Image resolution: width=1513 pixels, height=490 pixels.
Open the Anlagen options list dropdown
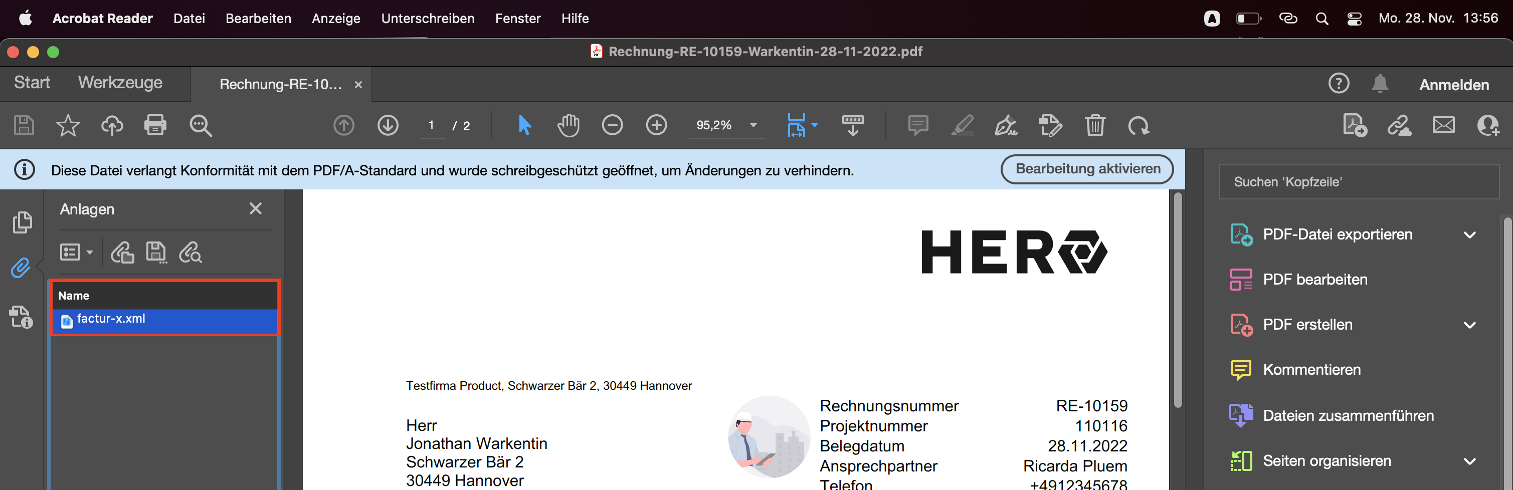click(x=76, y=253)
